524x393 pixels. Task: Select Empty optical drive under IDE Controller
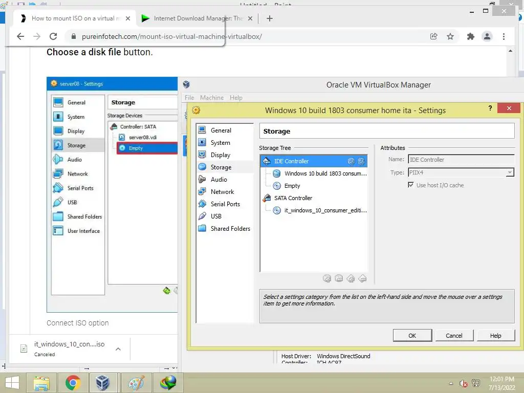point(287,186)
